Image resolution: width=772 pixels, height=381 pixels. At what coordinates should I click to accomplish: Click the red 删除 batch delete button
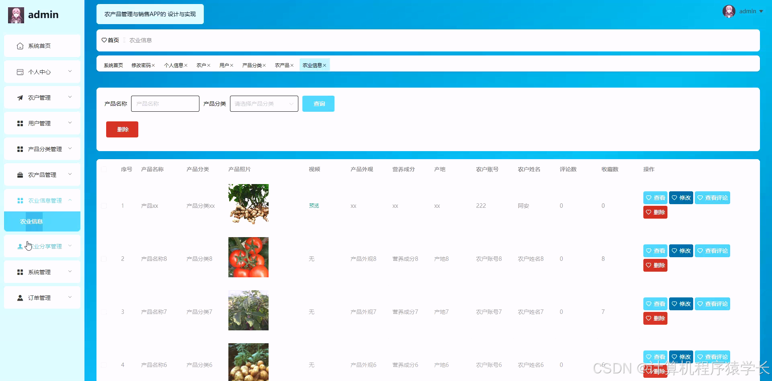tap(122, 129)
